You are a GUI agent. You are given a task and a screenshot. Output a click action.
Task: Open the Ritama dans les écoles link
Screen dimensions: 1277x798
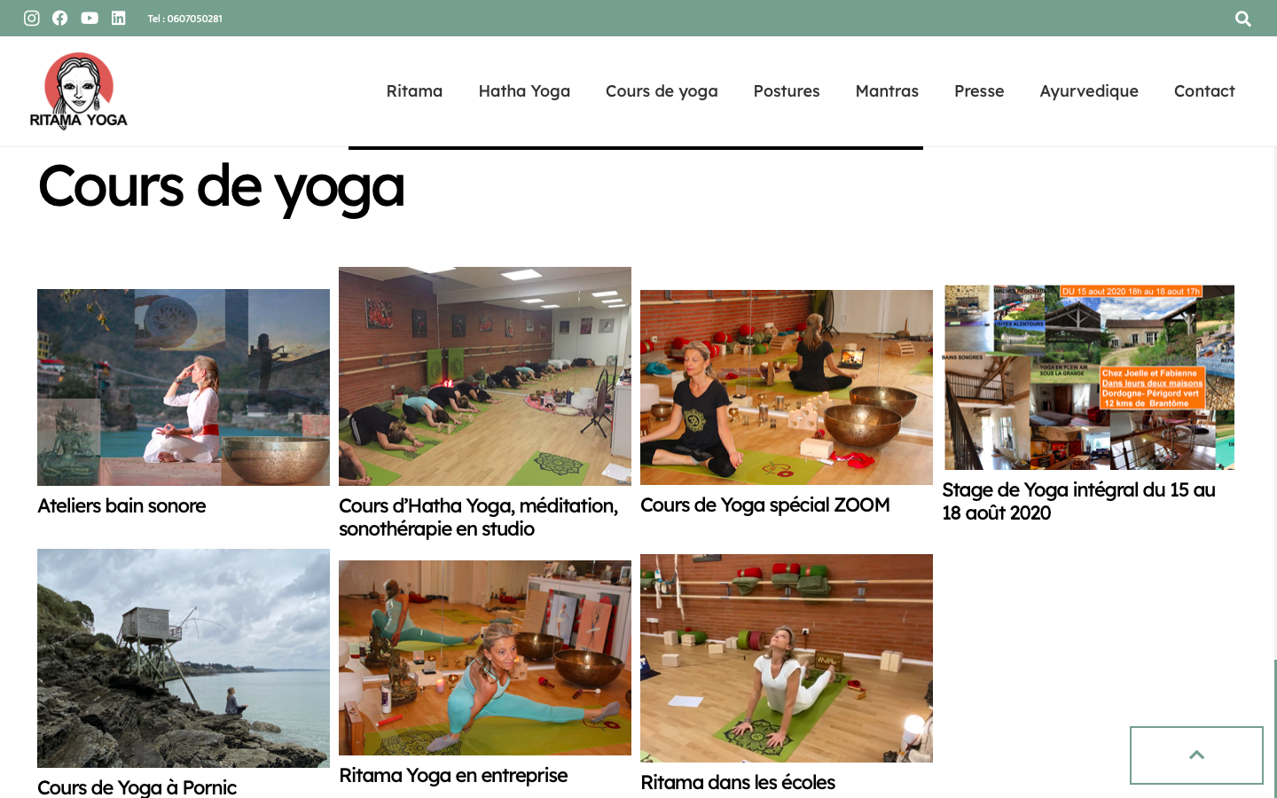coord(738,782)
